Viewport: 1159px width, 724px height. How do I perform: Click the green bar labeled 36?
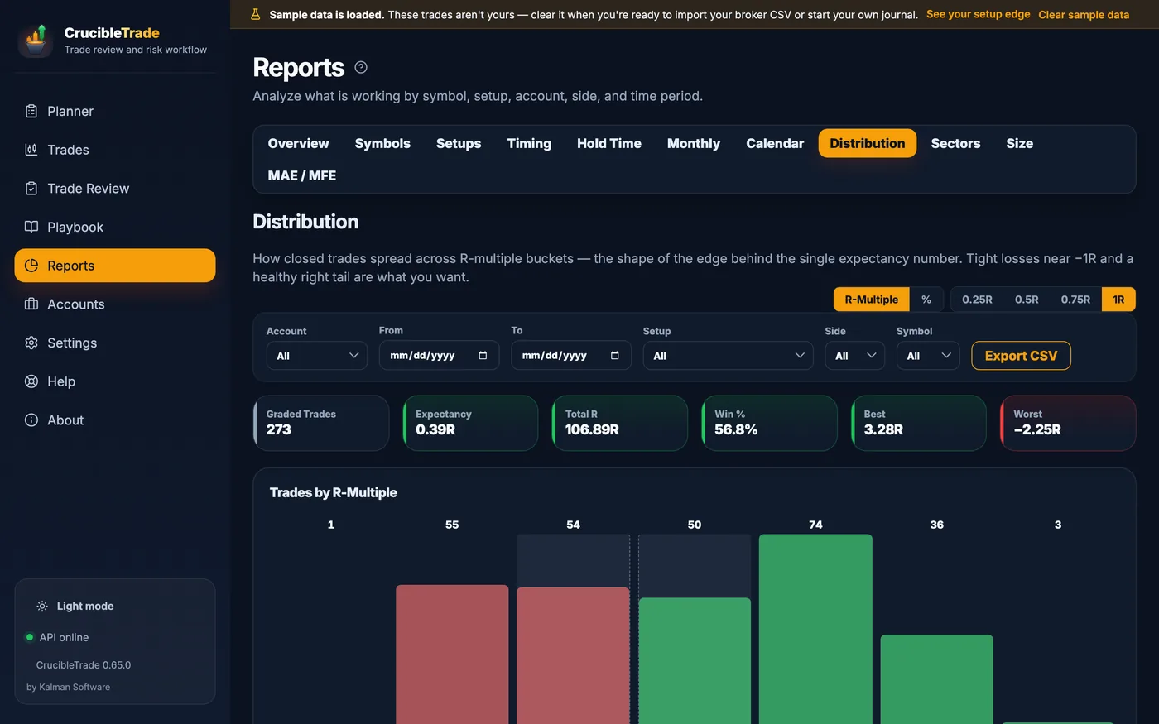pos(936,679)
